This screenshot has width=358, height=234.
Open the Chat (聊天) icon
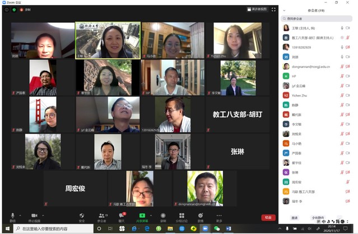[x=122, y=215]
